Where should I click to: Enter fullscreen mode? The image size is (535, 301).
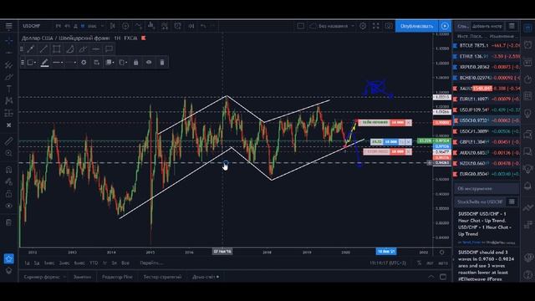[x=375, y=26]
